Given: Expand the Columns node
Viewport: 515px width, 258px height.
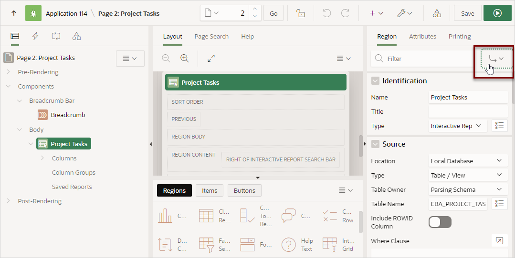Looking at the screenshot, I should (x=42, y=158).
